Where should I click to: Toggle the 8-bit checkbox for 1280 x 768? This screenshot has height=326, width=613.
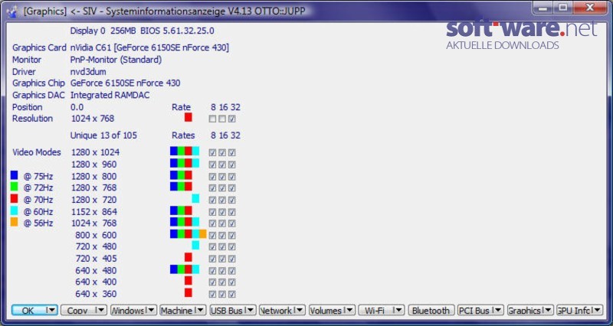pyautogui.click(x=212, y=188)
